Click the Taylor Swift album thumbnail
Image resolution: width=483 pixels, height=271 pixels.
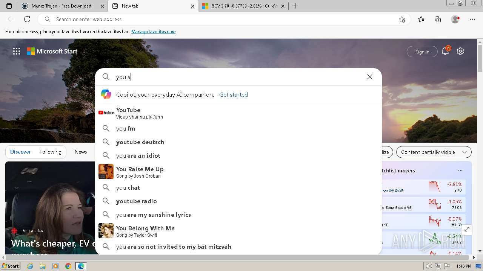pos(106,231)
